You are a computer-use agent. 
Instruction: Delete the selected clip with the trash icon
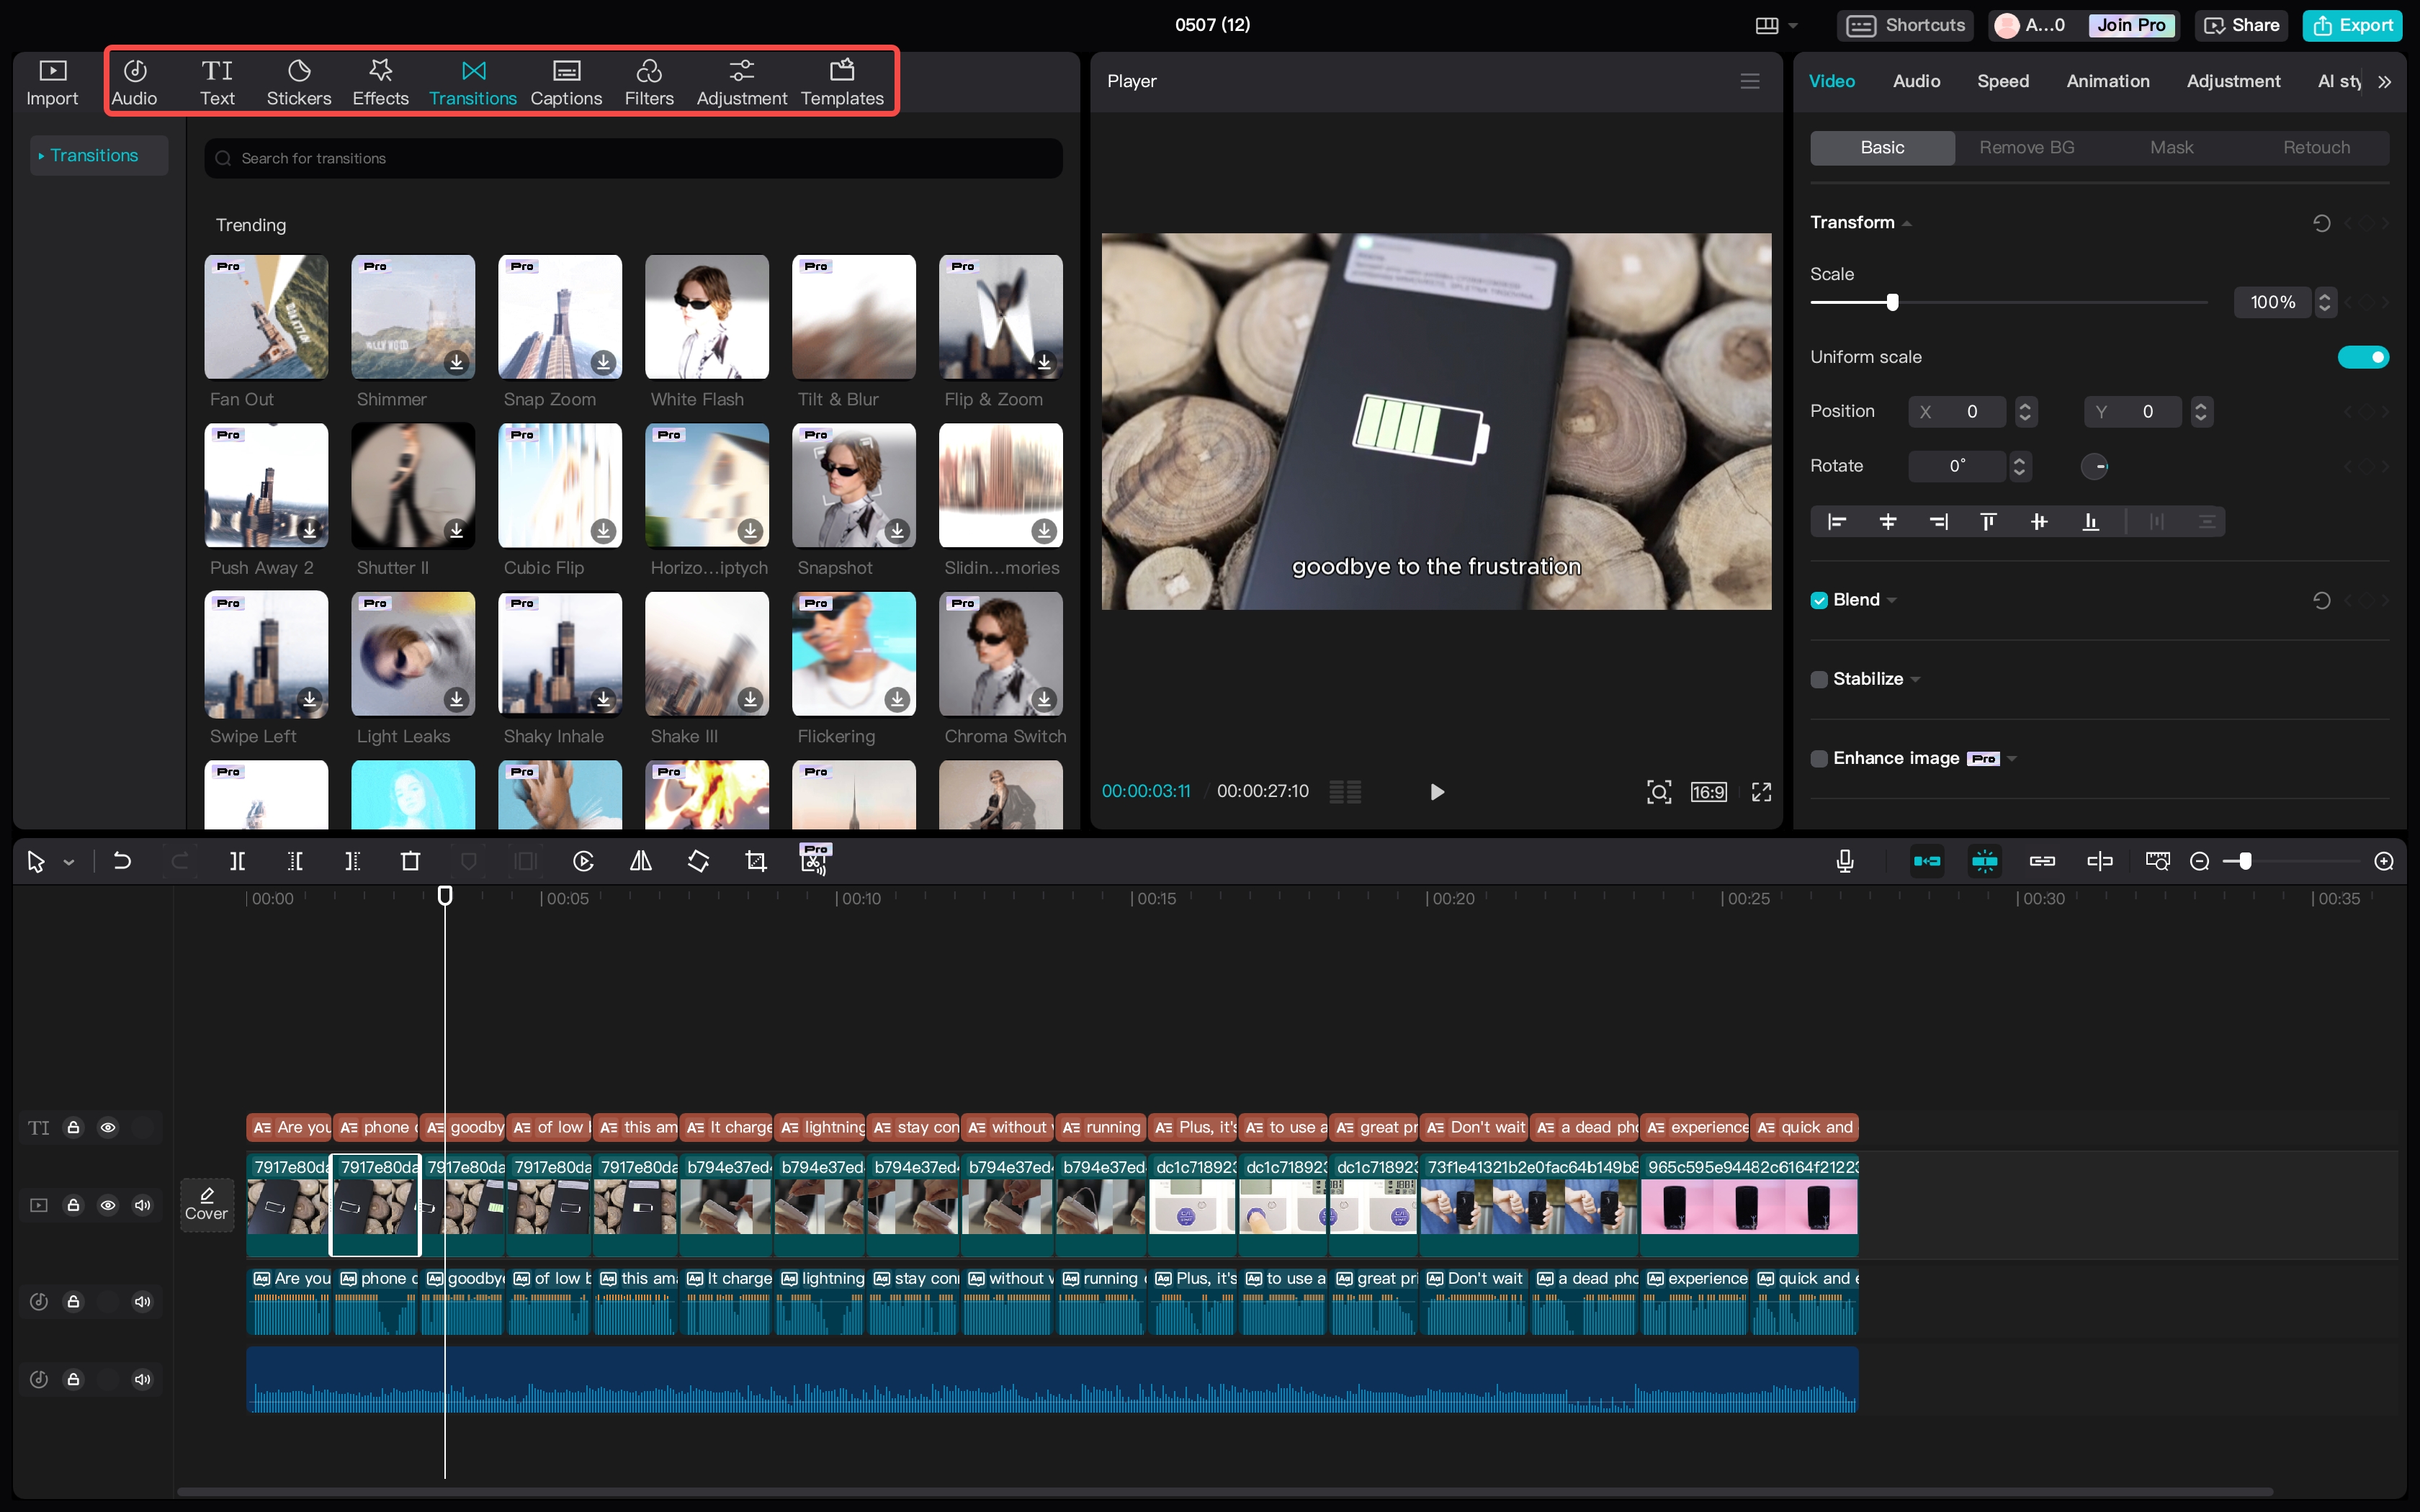(x=410, y=860)
